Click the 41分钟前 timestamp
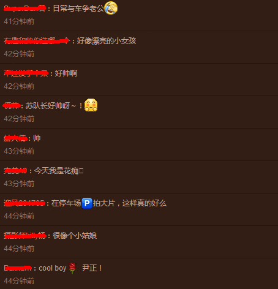278x289 pixels. pyautogui.click(x=19, y=21)
